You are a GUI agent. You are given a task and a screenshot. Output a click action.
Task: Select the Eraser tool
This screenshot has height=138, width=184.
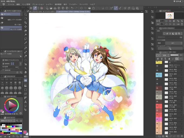coord(25,72)
